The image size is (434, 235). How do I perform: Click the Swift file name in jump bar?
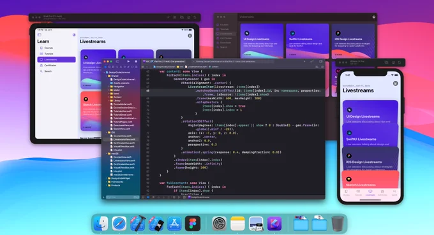pyautogui.click(x=196, y=67)
